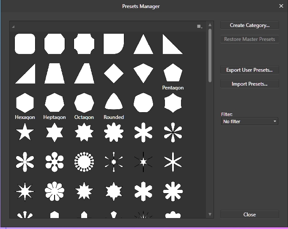Select the symmetric trapezoid preset
Image resolution: width=288 pixels, height=229 pixels.
tap(55, 73)
